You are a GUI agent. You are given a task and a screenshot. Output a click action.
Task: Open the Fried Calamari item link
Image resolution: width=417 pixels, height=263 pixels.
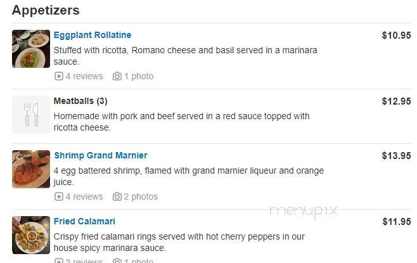click(84, 221)
